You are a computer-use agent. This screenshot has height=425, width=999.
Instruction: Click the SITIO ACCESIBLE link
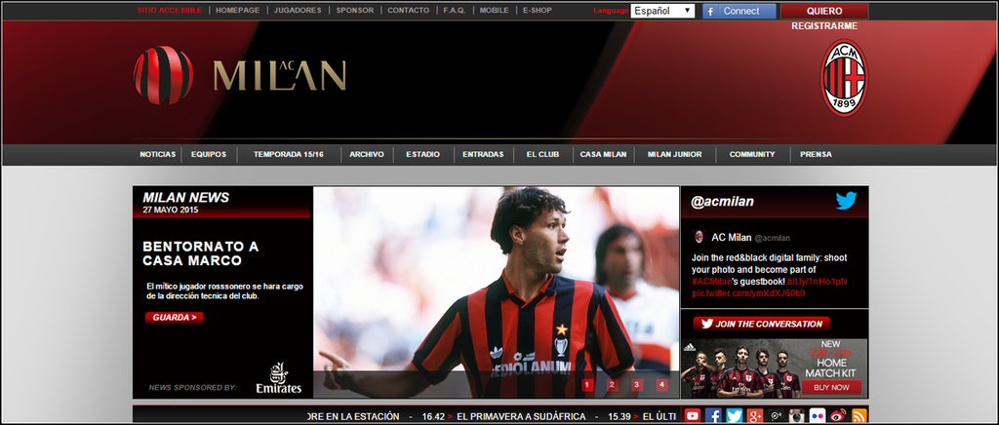pyautogui.click(x=170, y=10)
